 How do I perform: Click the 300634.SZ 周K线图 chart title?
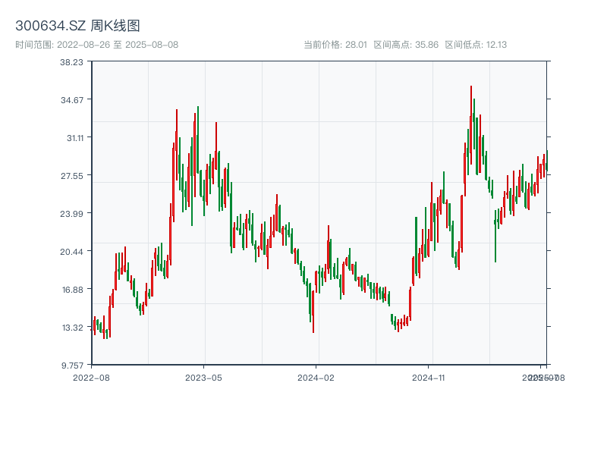tap(77, 27)
